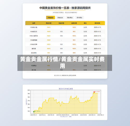Click the red highest-price marker on chart
This screenshot has width=130, height=126.
(94, 92)
